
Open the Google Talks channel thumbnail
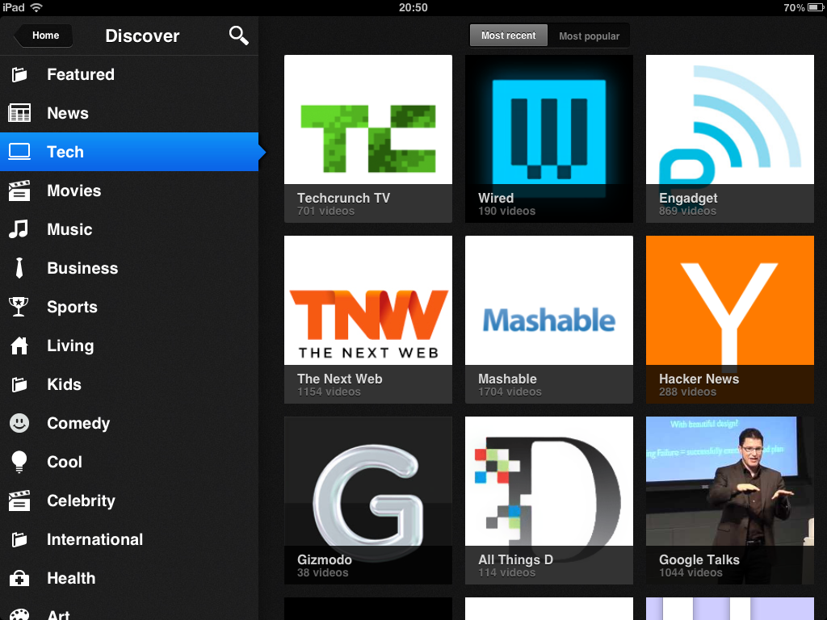(730, 501)
